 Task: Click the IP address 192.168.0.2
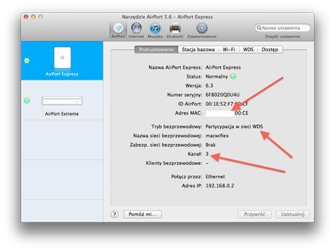(x=219, y=186)
